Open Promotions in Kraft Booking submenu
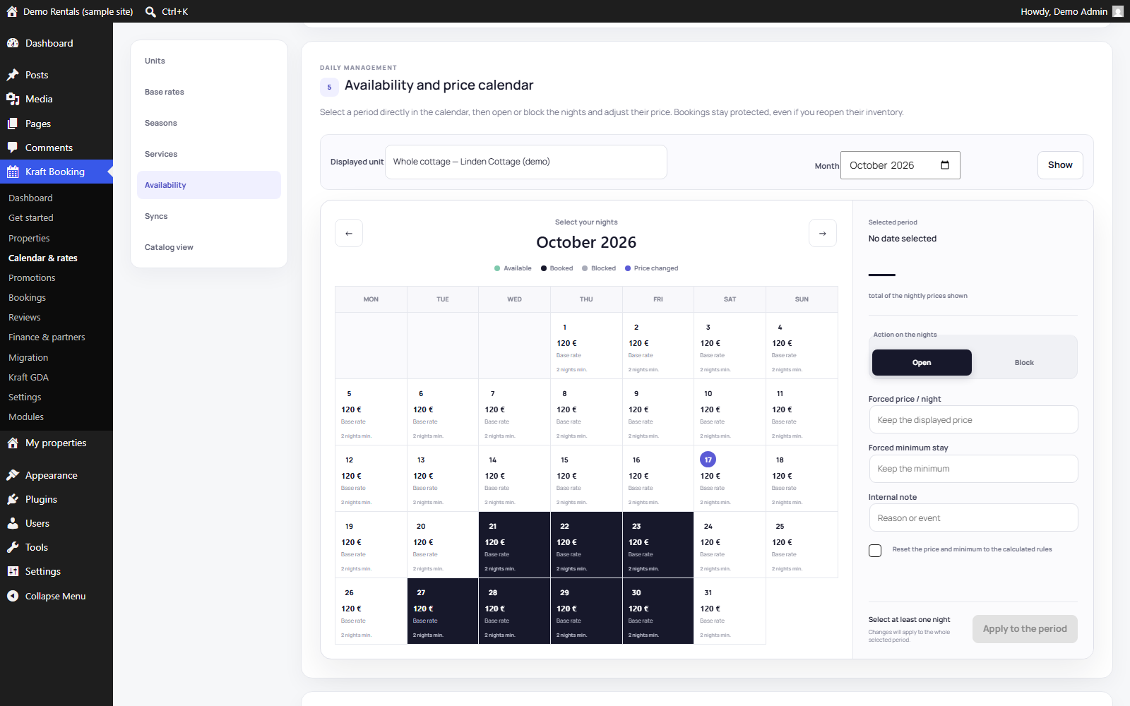Viewport: 1130px width, 706px height. (32, 277)
